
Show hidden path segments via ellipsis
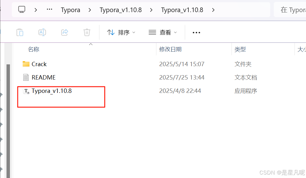point(49,9)
